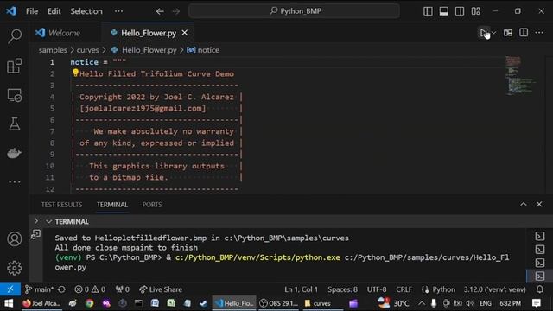553x311 pixels.
Task: Synchronize changes with sync icon
Action: click(x=61, y=289)
